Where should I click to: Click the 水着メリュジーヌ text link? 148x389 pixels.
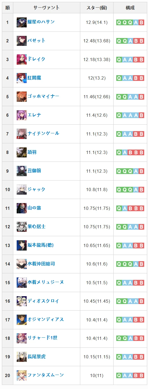tap(46, 282)
